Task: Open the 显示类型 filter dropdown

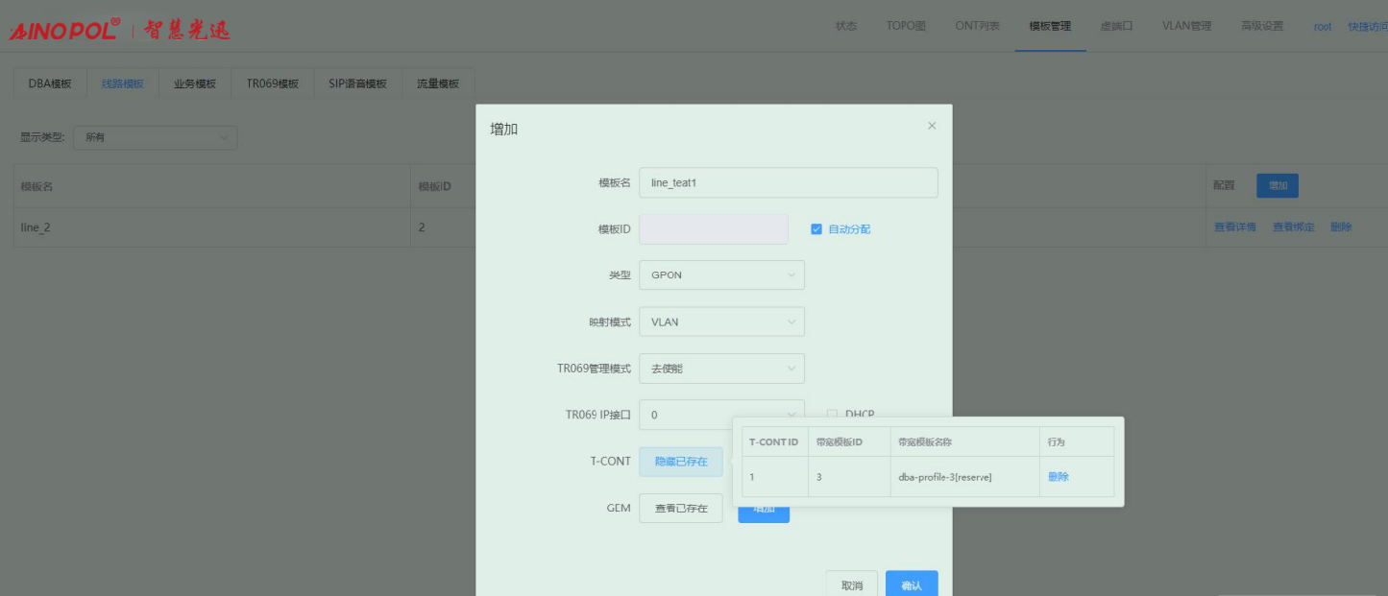Action: click(x=155, y=137)
